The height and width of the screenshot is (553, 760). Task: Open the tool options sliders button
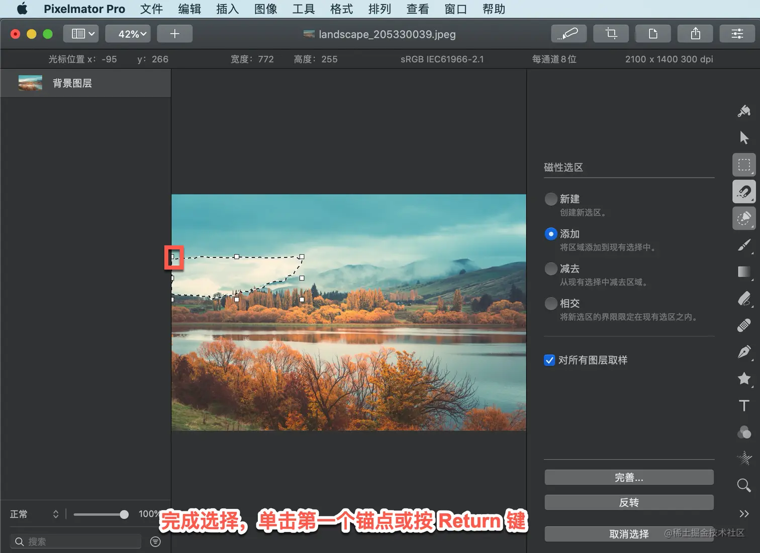737,34
